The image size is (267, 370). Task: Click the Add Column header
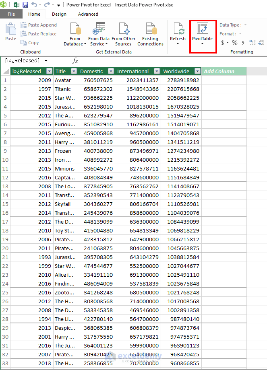pos(224,71)
